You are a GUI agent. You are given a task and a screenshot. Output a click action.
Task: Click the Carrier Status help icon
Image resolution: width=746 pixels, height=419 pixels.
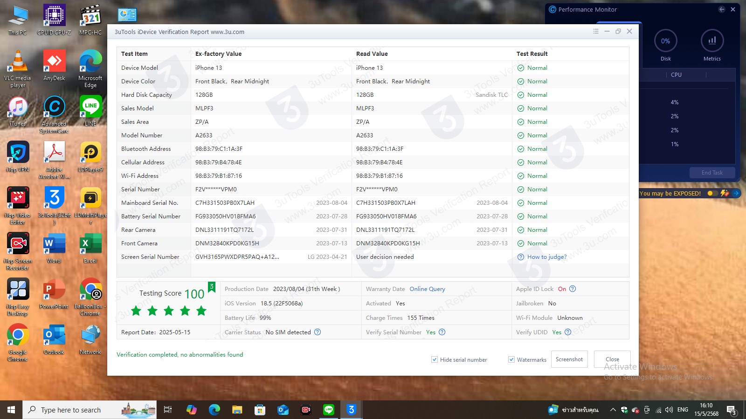[318, 332]
